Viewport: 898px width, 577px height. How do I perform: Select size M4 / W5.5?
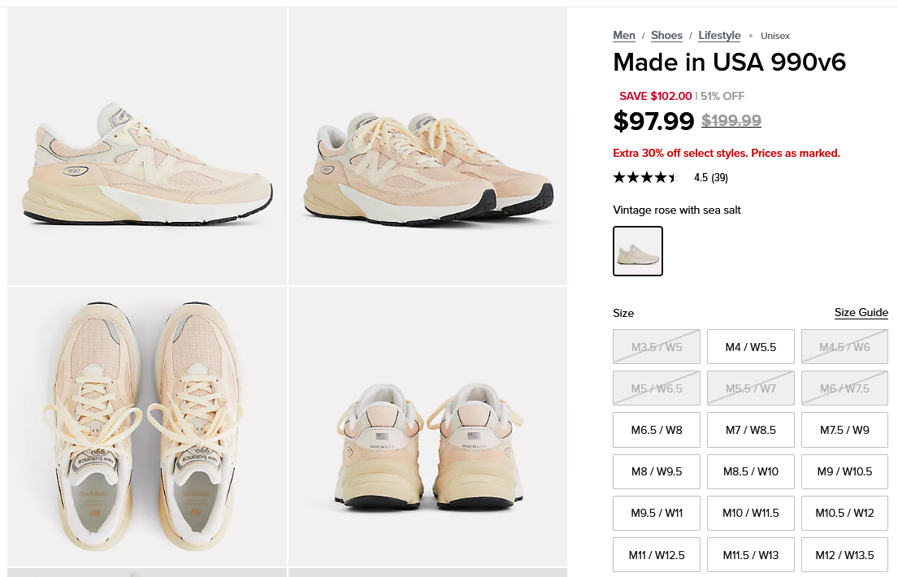click(751, 347)
